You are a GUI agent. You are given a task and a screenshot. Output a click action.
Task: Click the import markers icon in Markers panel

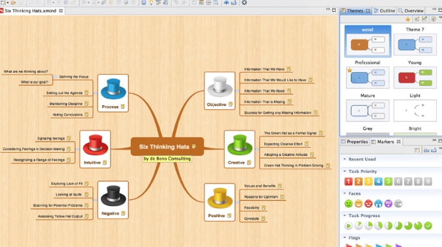426,150
